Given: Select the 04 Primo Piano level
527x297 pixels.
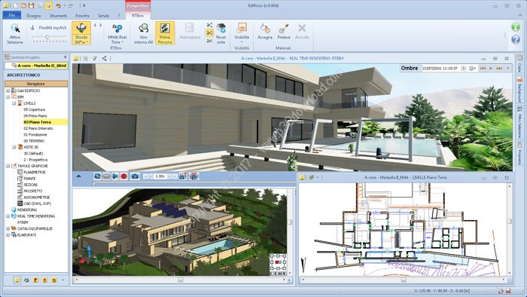Looking at the screenshot, I should pyautogui.click(x=35, y=115).
